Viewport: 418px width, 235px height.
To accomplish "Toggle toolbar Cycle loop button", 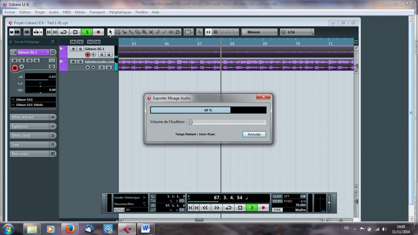I will [63, 32].
